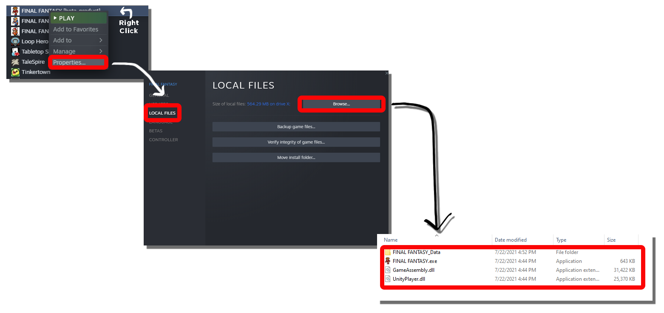Click the FINAL FANTASY.exe application icon

point(388,261)
